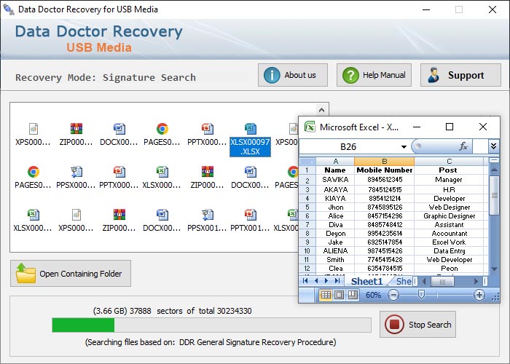Image resolution: width=510 pixels, height=364 pixels.
Task: Click the cell with number 7845124515
Action: pos(385,189)
